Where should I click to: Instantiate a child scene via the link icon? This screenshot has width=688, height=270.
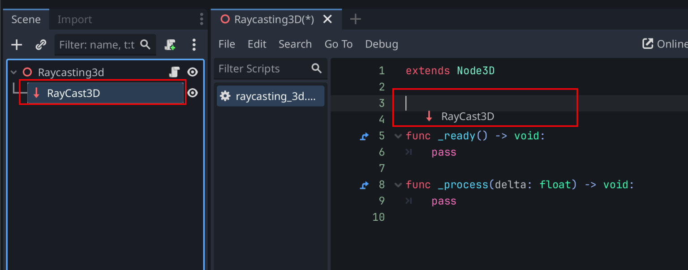pyautogui.click(x=41, y=45)
